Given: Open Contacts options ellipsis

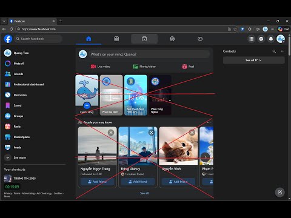Looking at the screenshot, I should [x=283, y=51].
